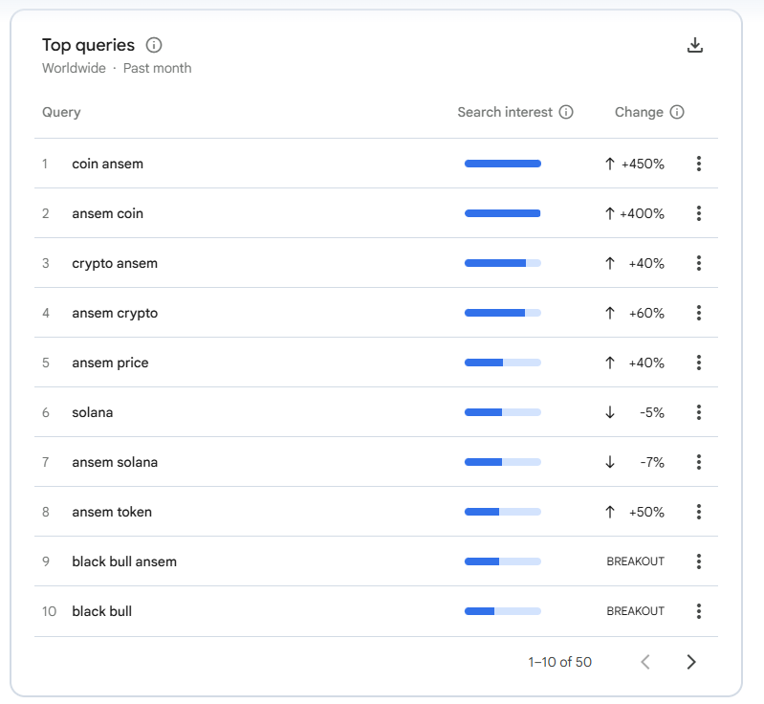Click the 1–10 of 50 pagination text
Screen dimensions: 764x704
click(x=559, y=662)
